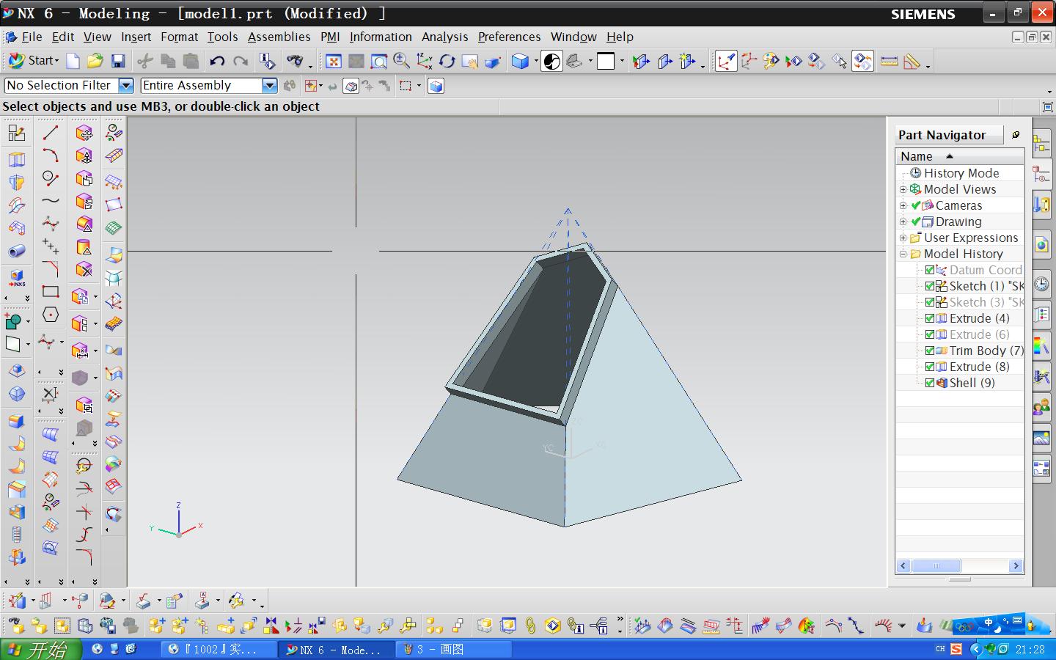Open the No Selection Filter dropdown

tap(126, 86)
